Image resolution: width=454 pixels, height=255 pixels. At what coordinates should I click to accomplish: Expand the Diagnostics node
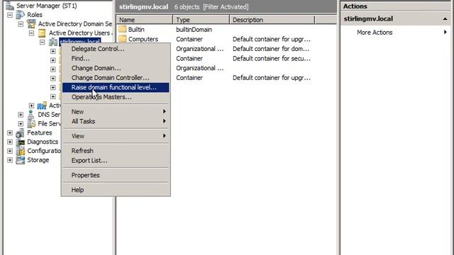[10, 142]
